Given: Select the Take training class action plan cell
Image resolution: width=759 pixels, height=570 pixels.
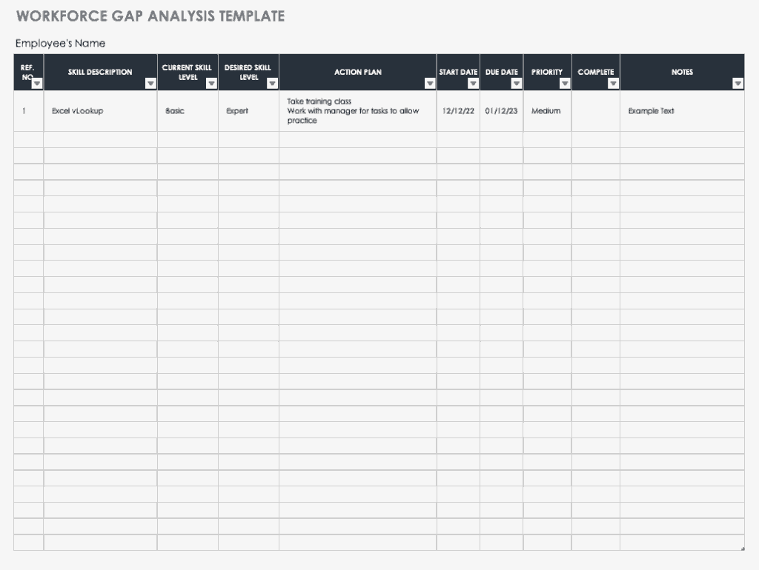Looking at the screenshot, I should coord(358,111).
